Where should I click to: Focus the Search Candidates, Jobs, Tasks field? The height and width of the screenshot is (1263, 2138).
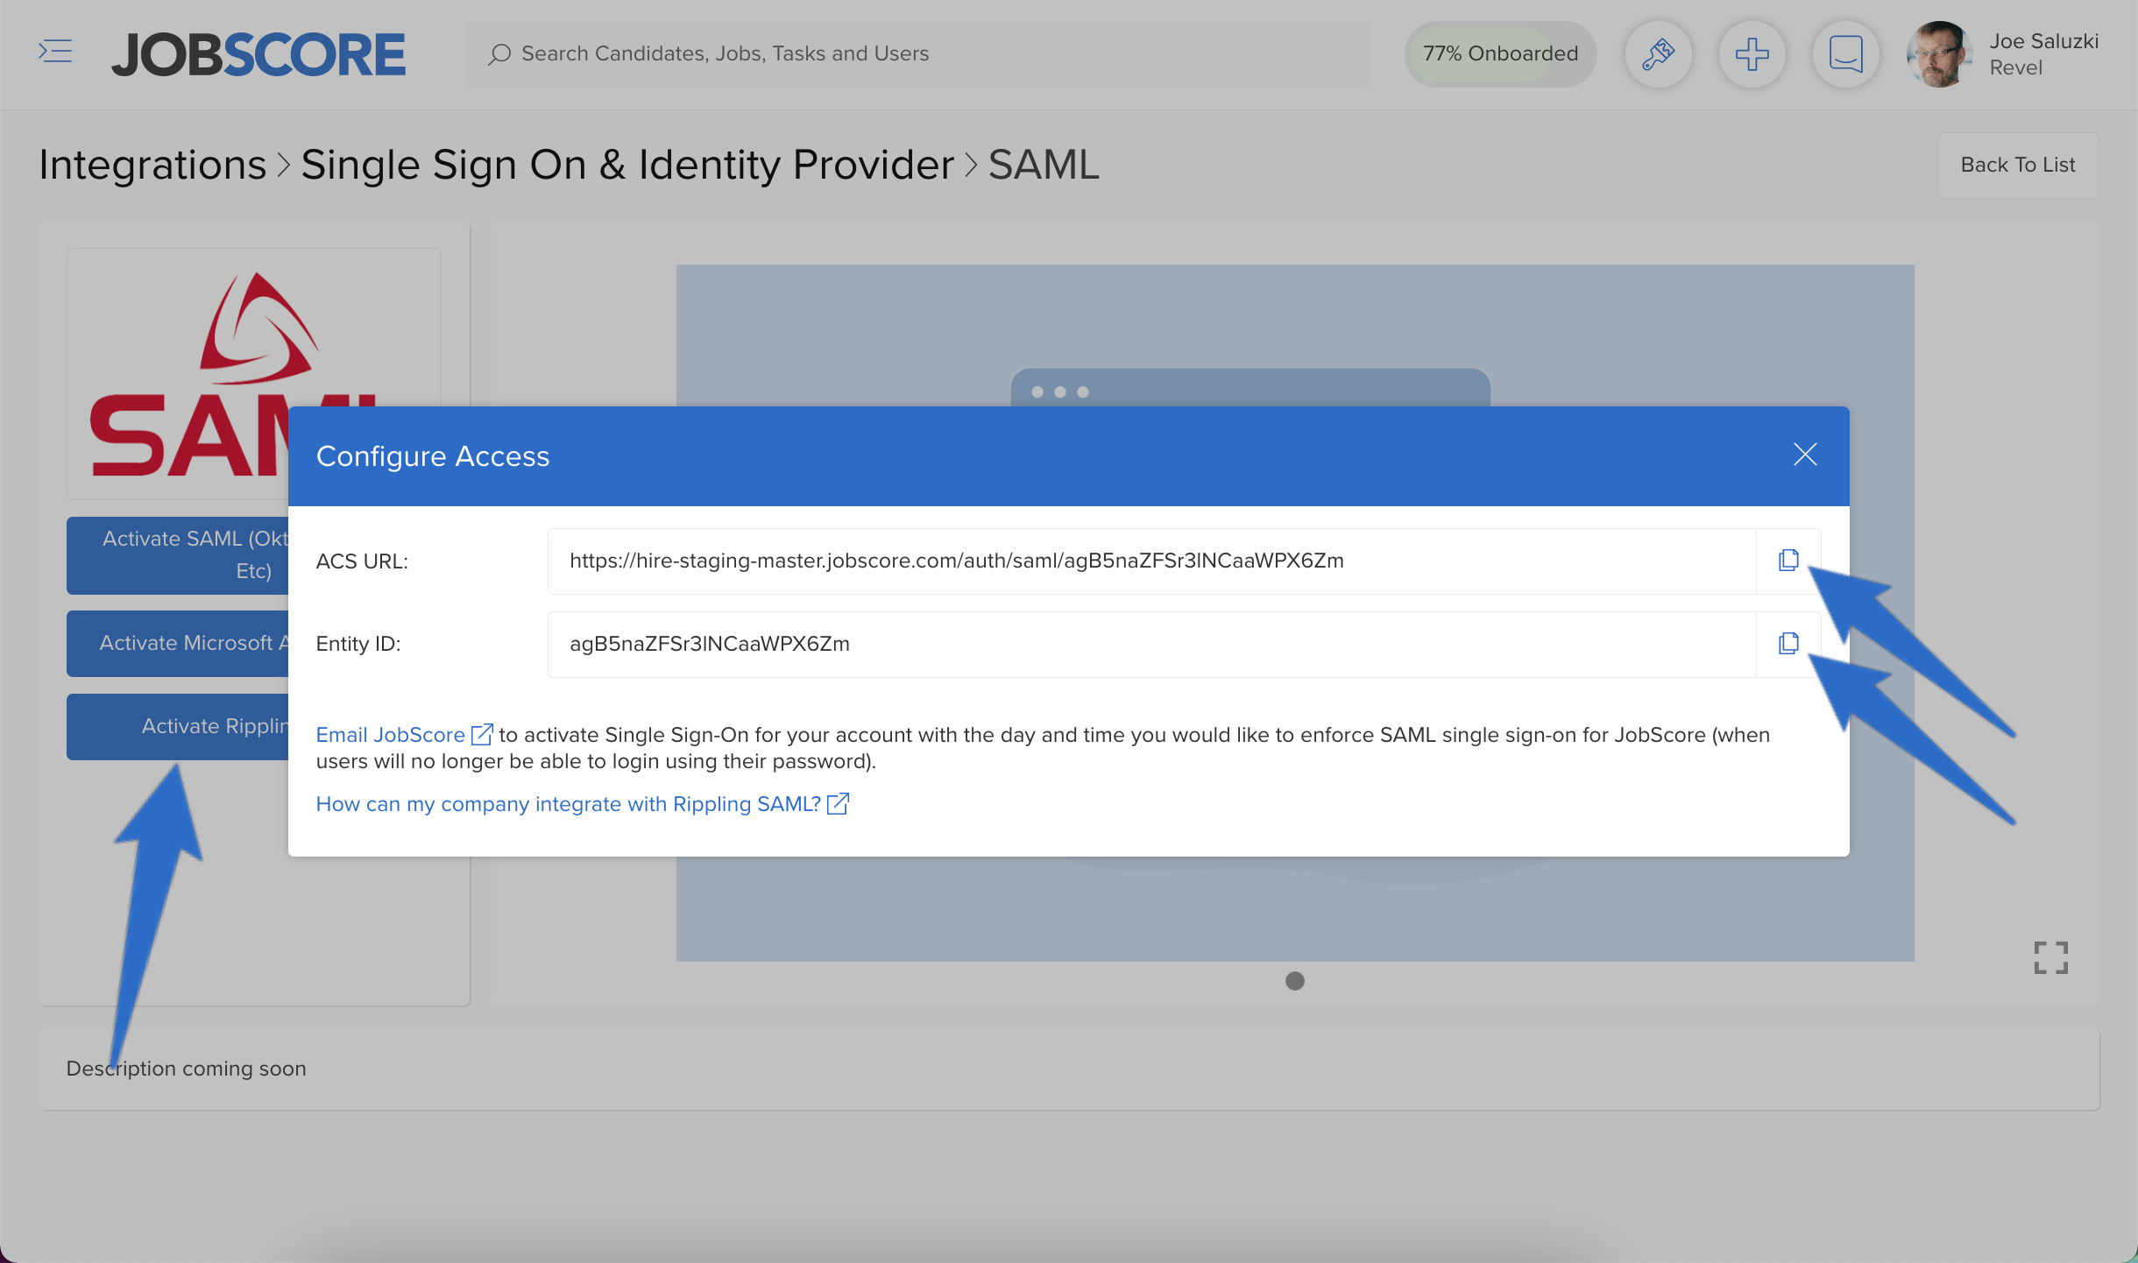pos(918,54)
